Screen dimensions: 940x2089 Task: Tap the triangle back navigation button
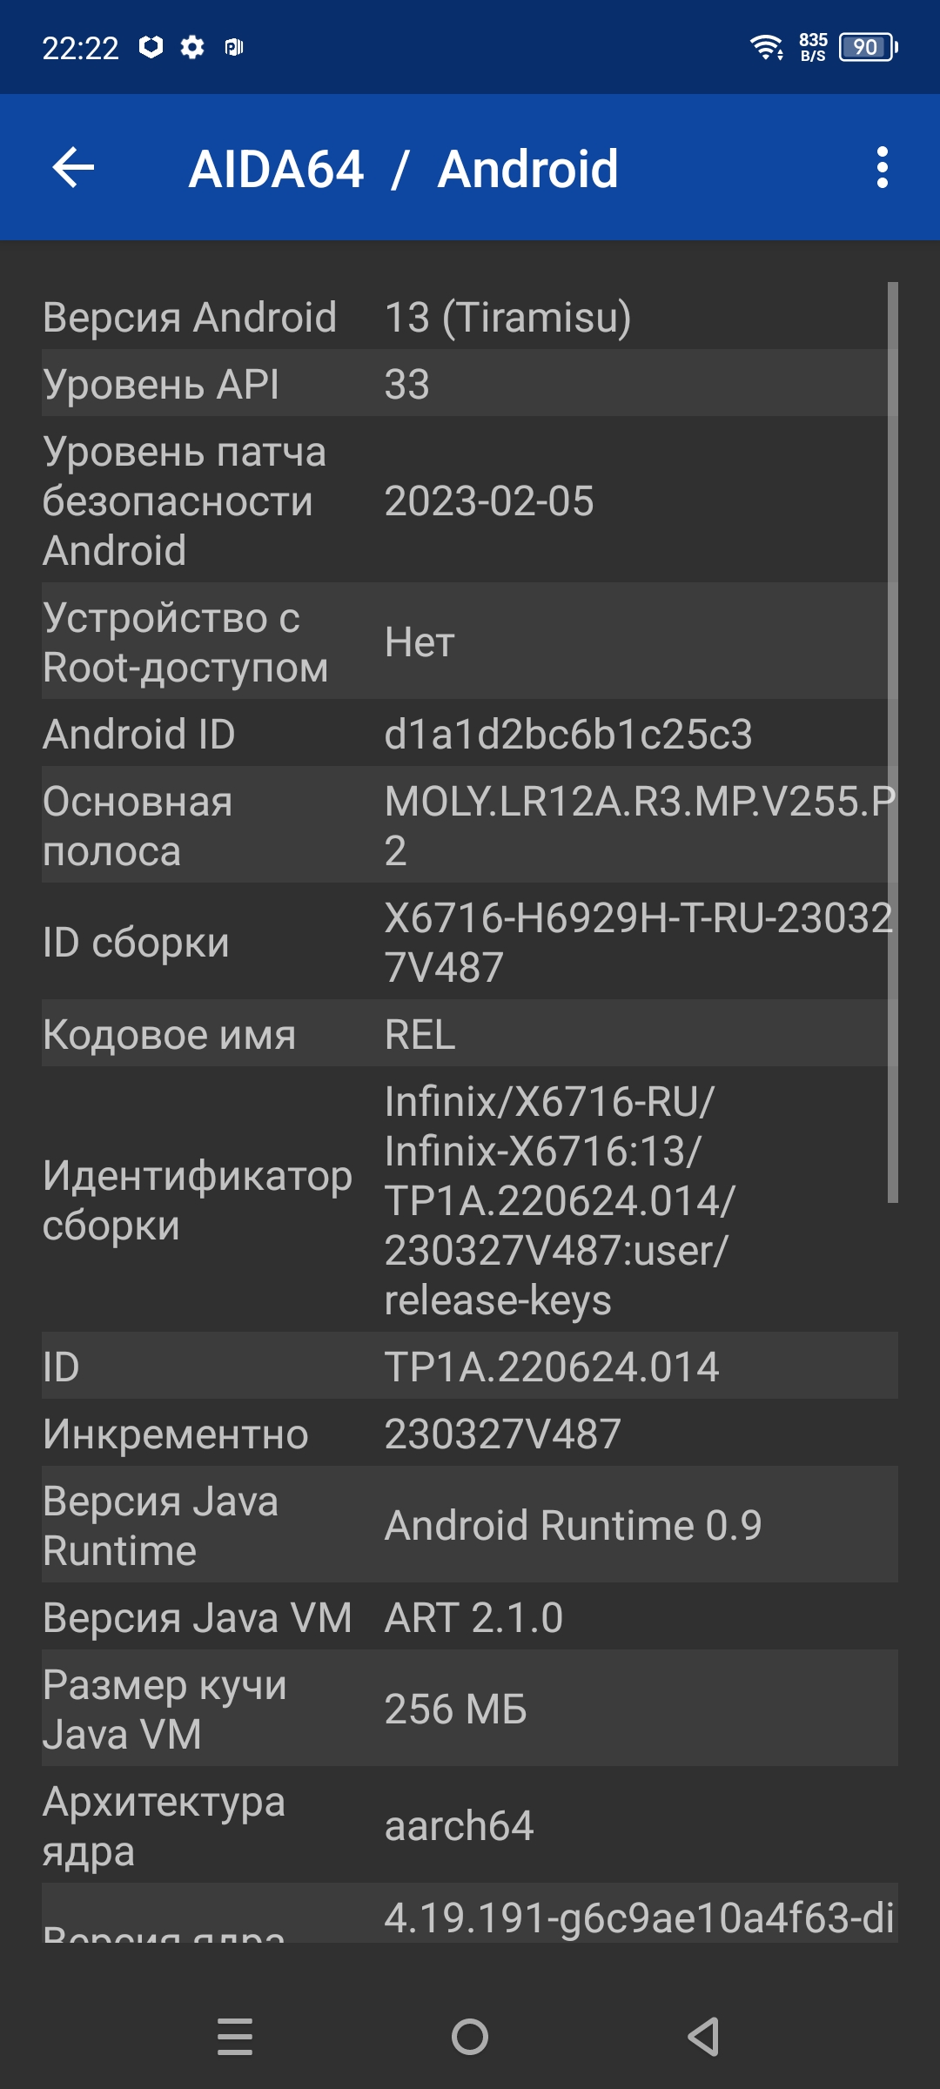(x=703, y=2037)
